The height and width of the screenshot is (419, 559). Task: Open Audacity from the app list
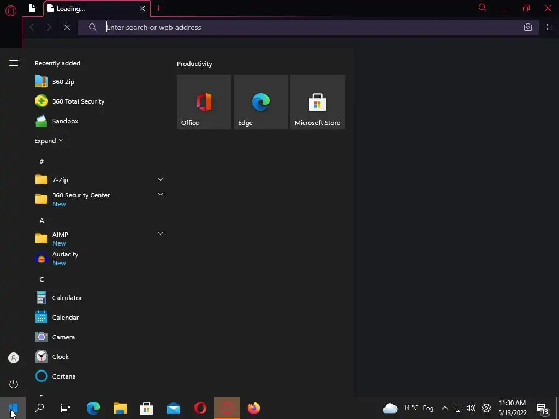[x=99, y=258]
